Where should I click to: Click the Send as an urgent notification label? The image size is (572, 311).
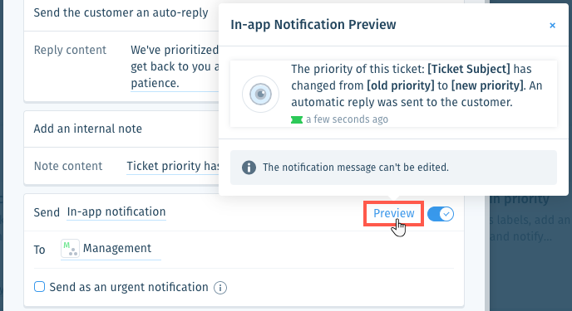[x=129, y=287]
